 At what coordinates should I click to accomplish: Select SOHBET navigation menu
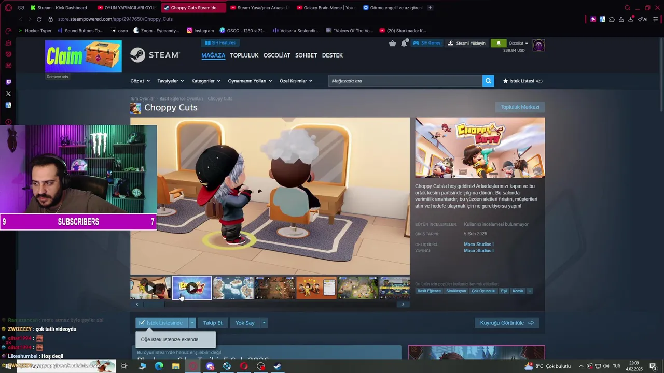pos(306,55)
